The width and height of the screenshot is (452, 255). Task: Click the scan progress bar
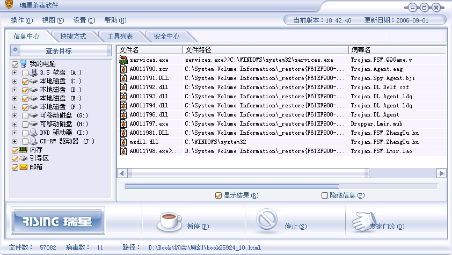coord(281,187)
